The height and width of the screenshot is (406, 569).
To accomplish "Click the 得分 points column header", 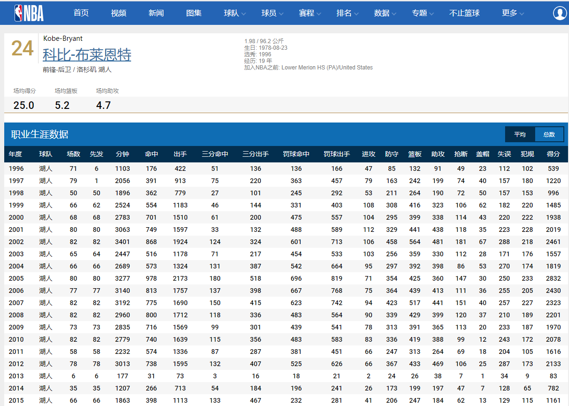I will tap(553, 154).
